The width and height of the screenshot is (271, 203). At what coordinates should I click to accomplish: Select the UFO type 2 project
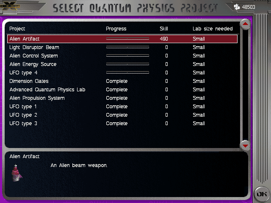click(x=122, y=115)
